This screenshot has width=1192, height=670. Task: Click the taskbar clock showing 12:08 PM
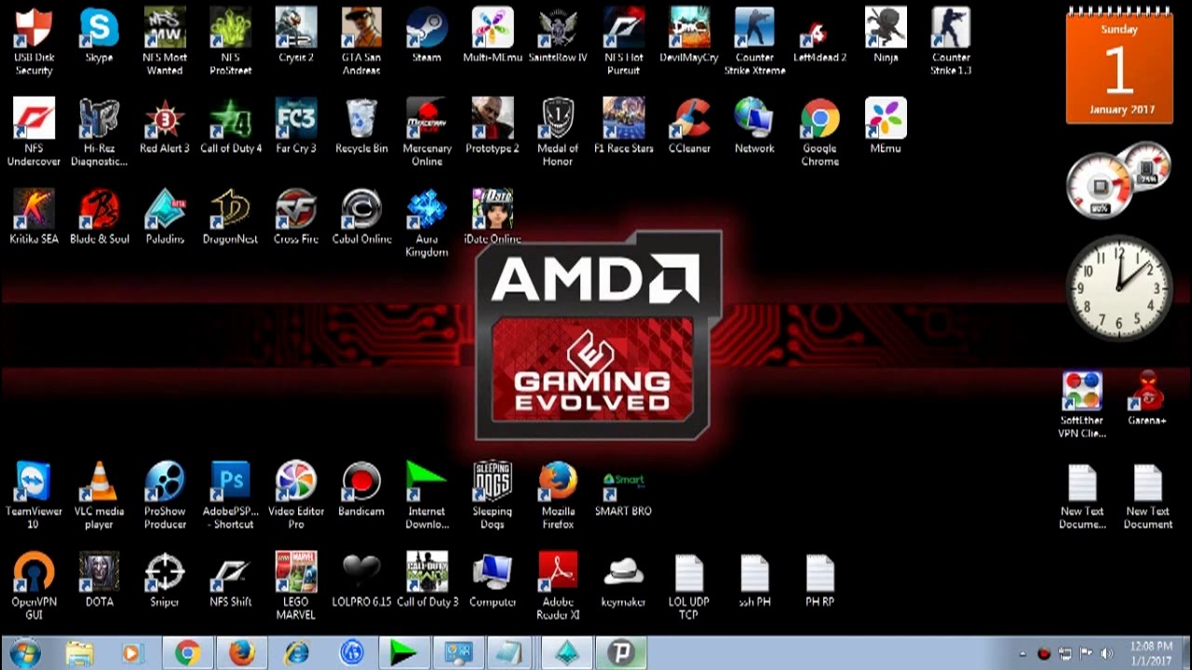pos(1151,653)
